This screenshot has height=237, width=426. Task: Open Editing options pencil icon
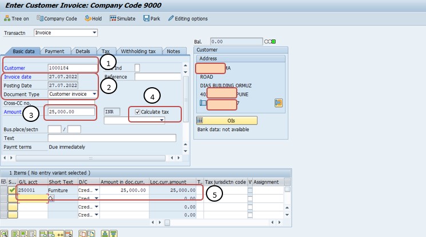click(x=170, y=18)
